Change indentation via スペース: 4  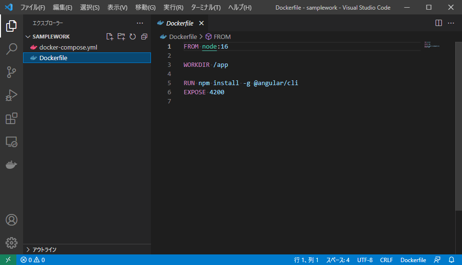pyautogui.click(x=337, y=260)
